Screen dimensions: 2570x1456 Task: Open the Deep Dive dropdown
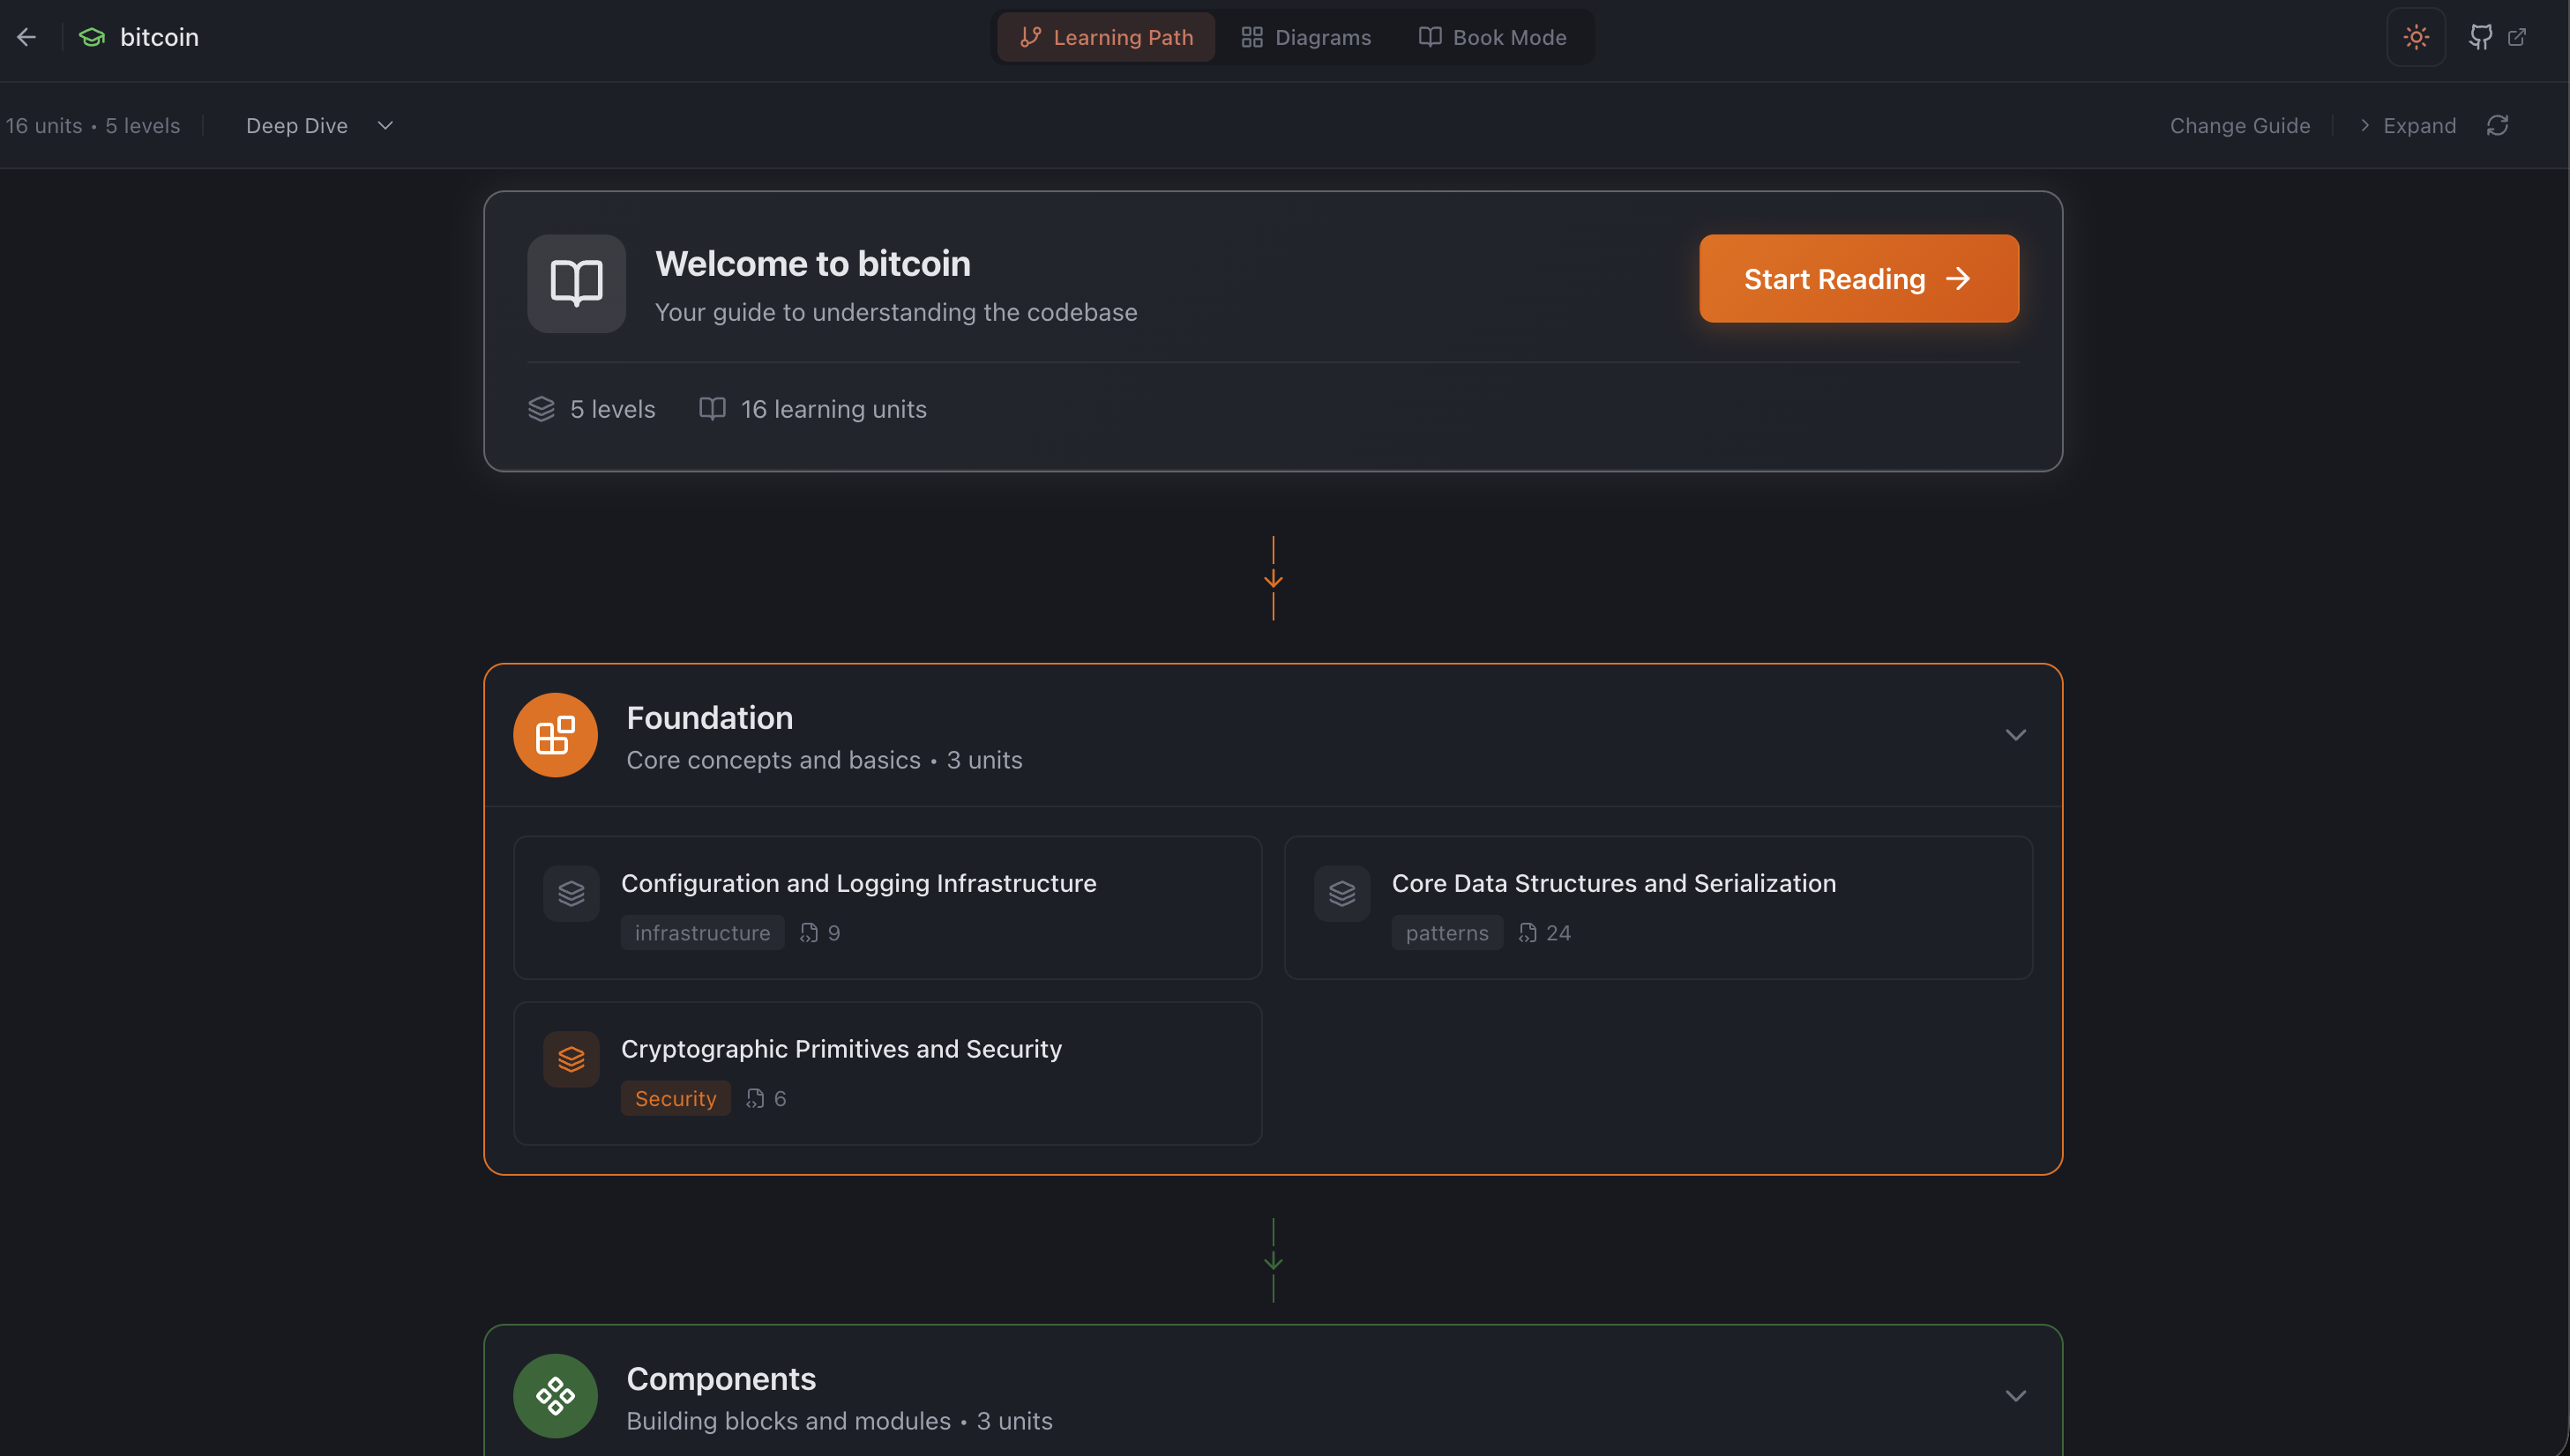tap(319, 125)
